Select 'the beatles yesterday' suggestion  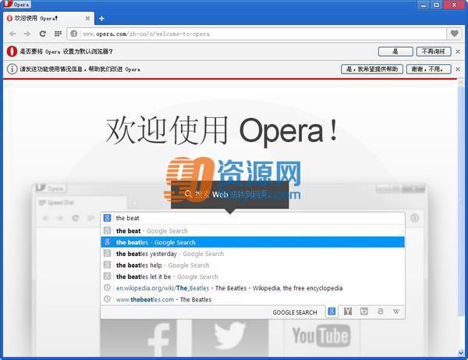coord(253,254)
